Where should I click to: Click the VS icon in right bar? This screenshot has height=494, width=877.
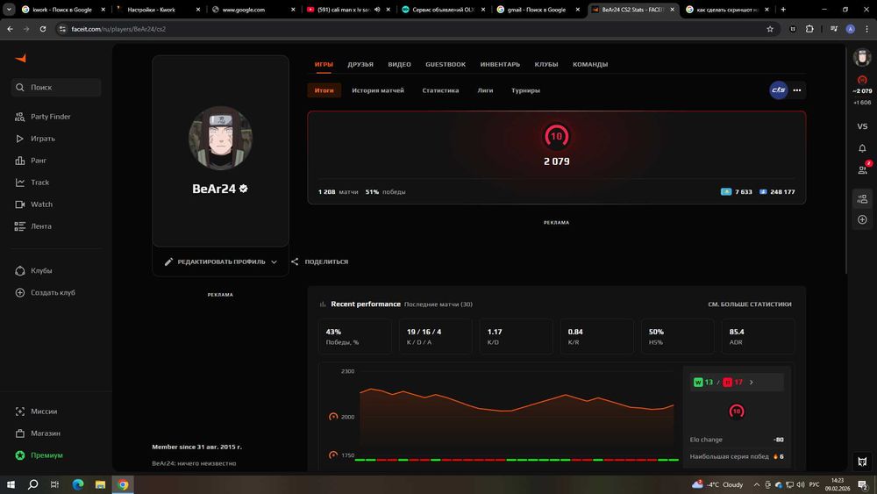(x=862, y=126)
